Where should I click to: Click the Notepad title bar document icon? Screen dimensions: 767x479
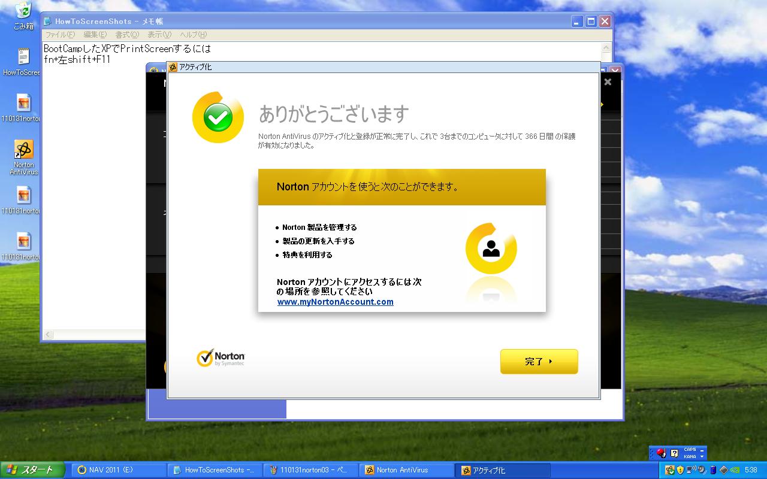tap(48, 21)
